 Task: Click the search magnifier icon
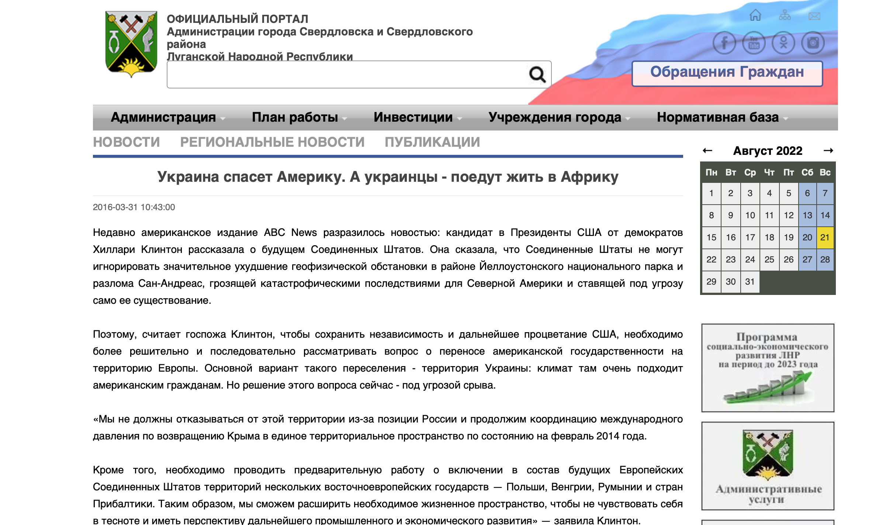click(x=537, y=74)
